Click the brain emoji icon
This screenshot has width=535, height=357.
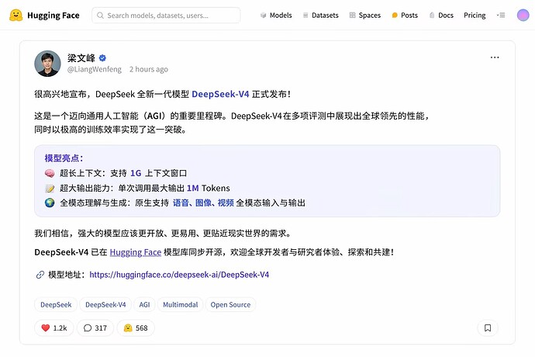(50, 173)
